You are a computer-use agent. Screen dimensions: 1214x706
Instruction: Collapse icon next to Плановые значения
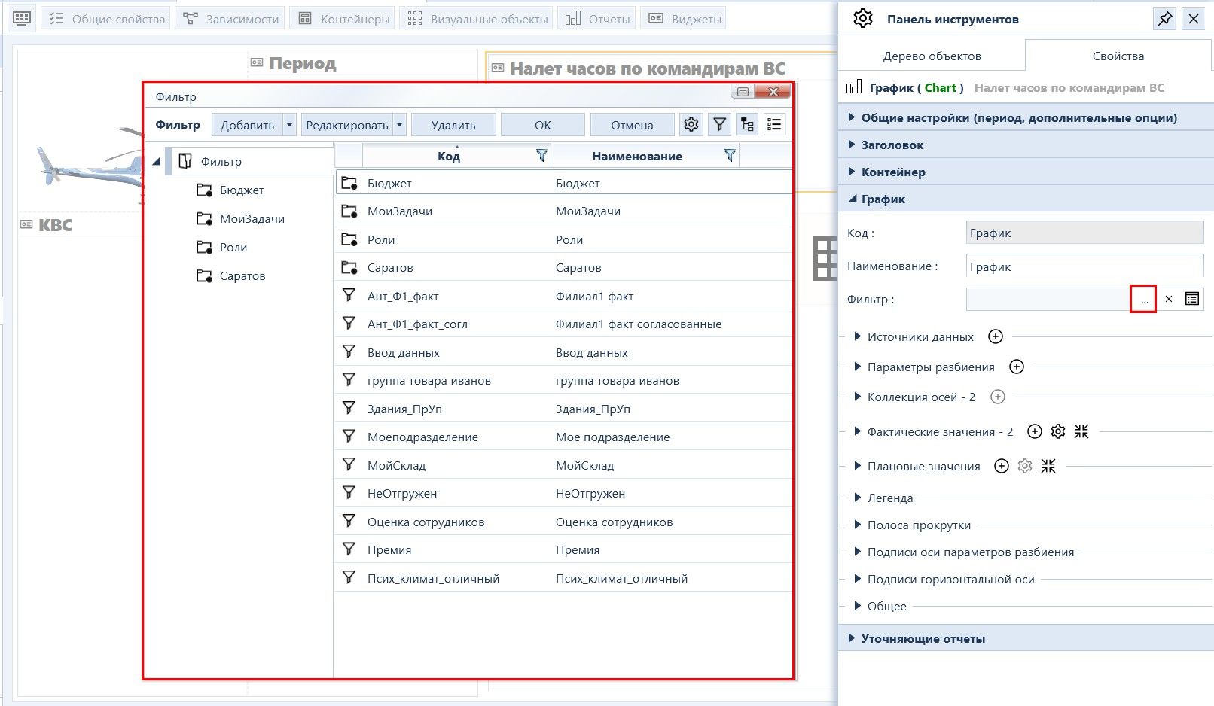[x=1048, y=466]
